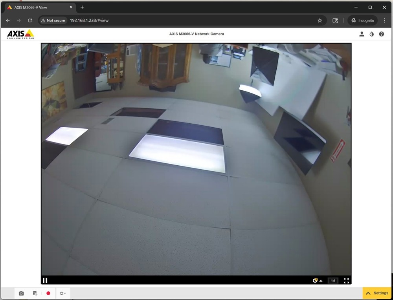393x300 pixels.
Task: Open the snapshot gear dropdown arrow
Action: [x=65, y=293]
